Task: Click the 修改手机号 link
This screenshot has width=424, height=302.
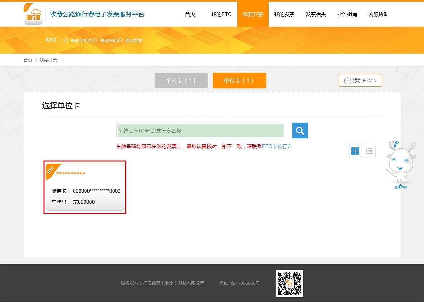Action: coord(81,40)
